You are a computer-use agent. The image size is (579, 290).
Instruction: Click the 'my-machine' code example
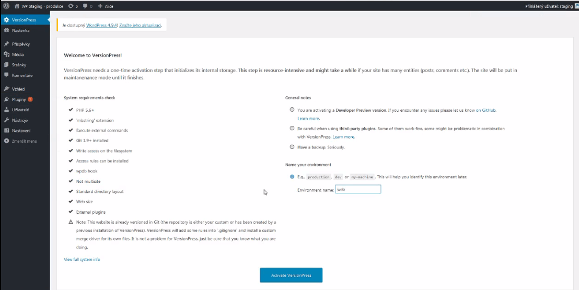click(362, 177)
